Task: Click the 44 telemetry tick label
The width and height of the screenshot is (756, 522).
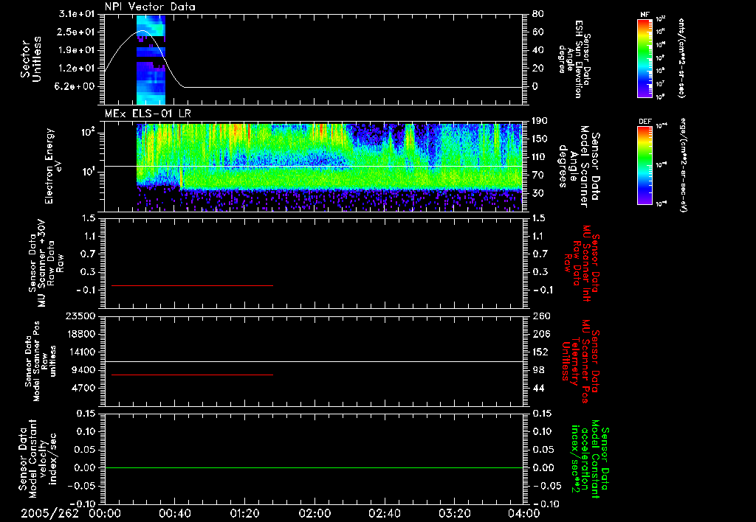Action: [x=538, y=388]
